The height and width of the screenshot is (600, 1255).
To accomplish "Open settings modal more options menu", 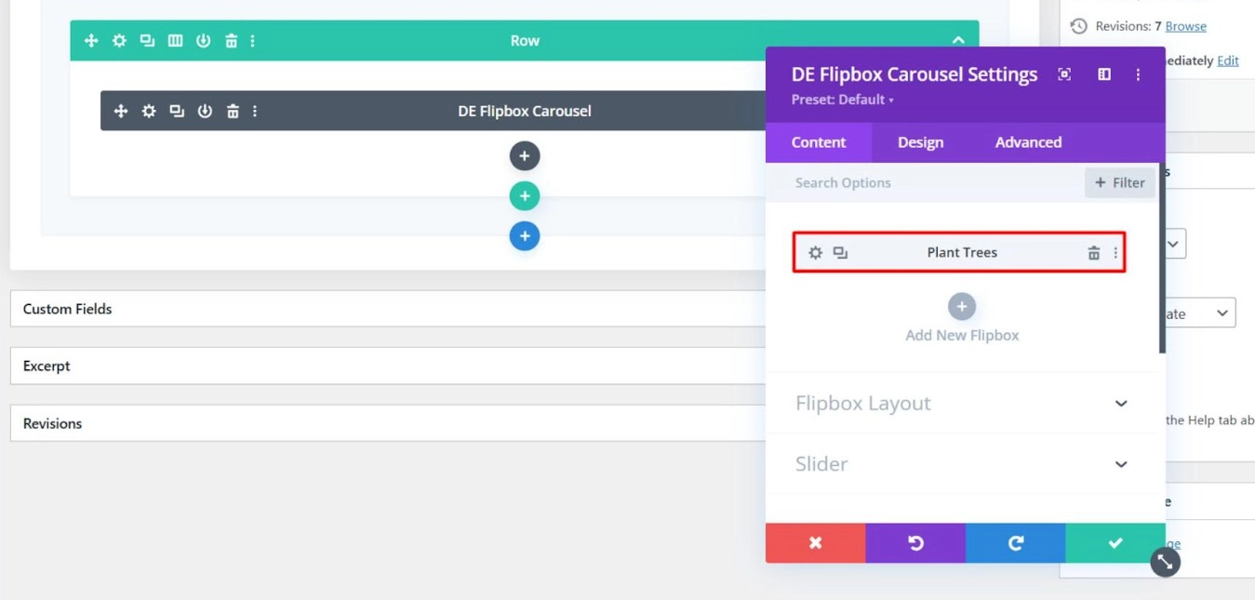I will [1138, 74].
